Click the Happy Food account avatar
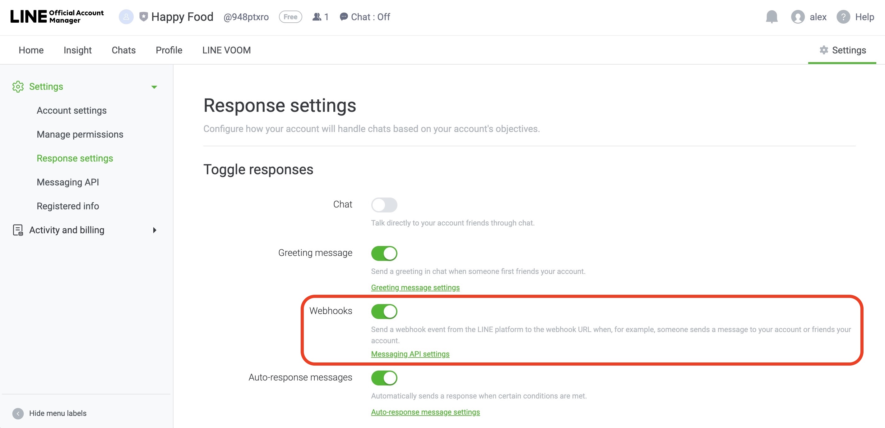The image size is (885, 428). (126, 17)
